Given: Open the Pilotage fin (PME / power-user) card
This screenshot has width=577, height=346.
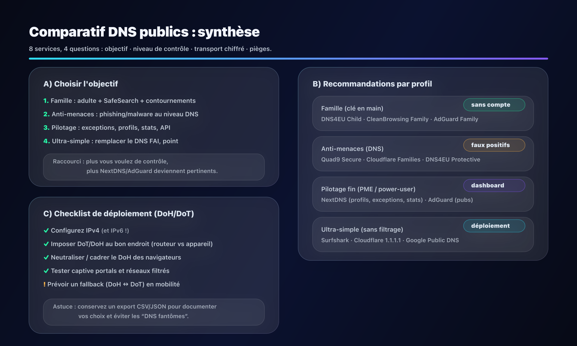Looking at the screenshot, I should click(x=391, y=195).
